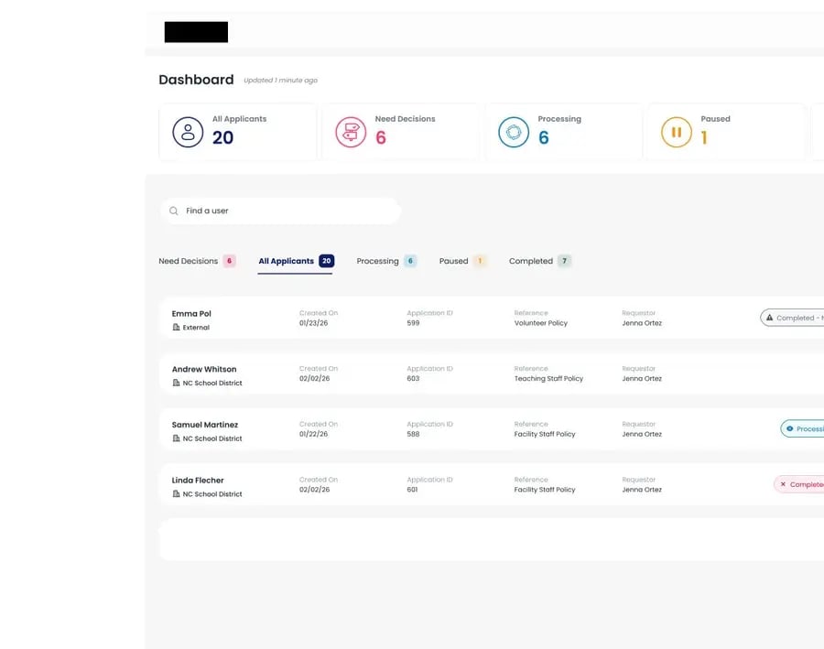Click building icon in Linda Flecher row
Viewport: 824px width, 649px height.
[176, 494]
